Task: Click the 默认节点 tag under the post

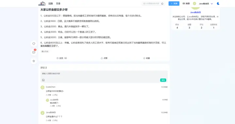Action: tap(45, 51)
